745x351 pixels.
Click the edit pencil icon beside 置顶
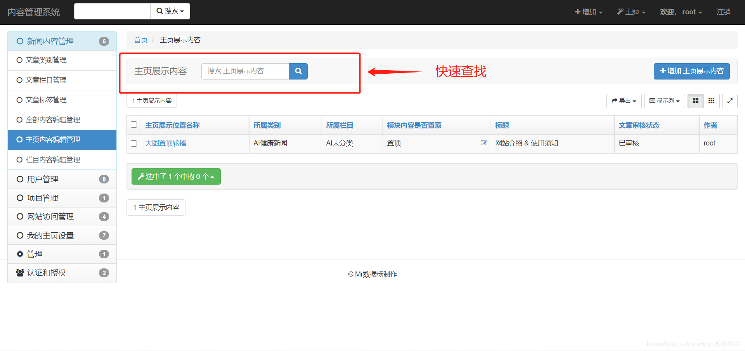click(x=483, y=143)
